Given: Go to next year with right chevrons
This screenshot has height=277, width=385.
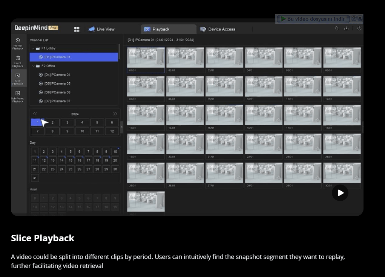Looking at the screenshot, I should (x=115, y=114).
